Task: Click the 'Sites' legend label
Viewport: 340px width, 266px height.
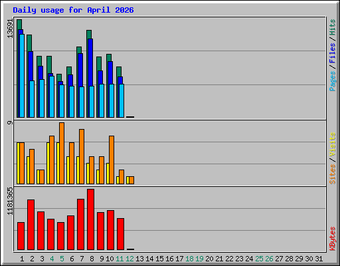Action: coord(333,174)
